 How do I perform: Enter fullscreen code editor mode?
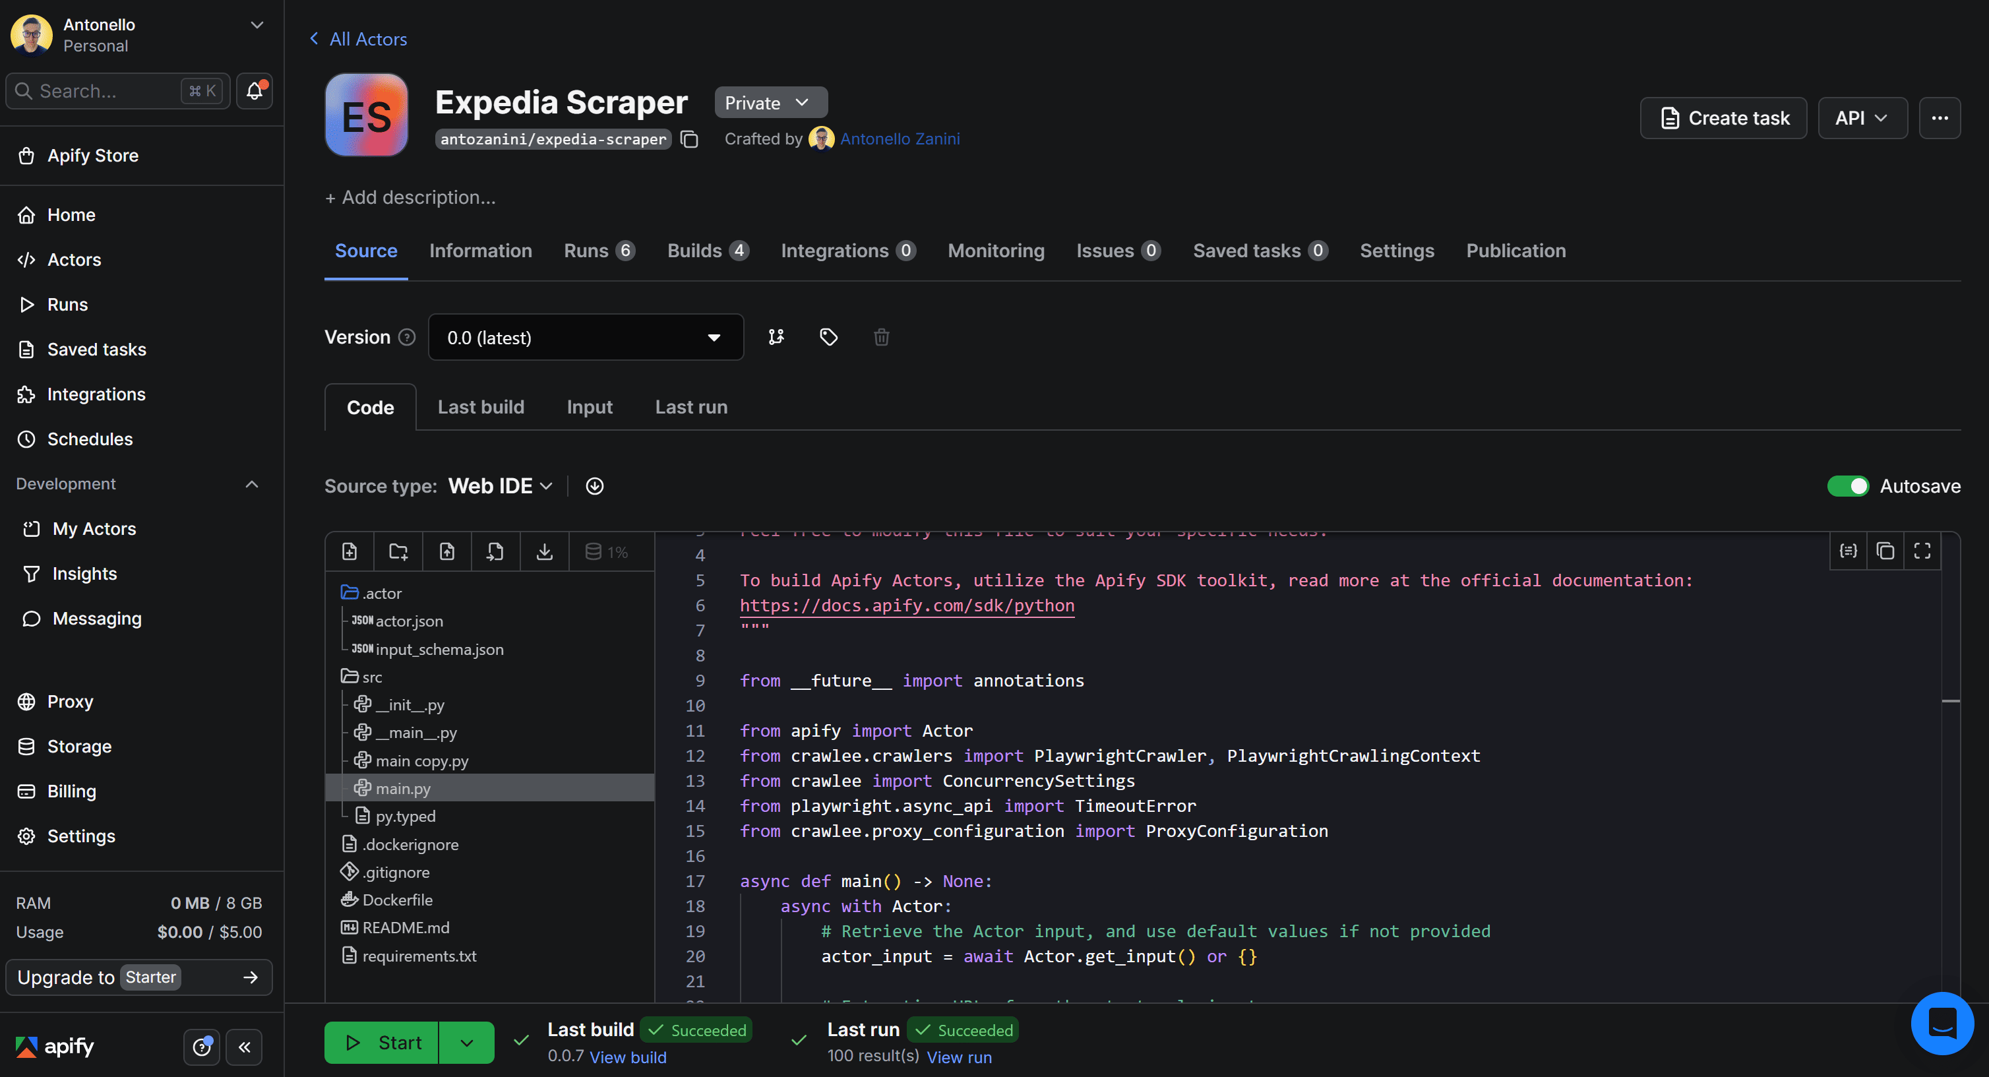click(x=1922, y=551)
